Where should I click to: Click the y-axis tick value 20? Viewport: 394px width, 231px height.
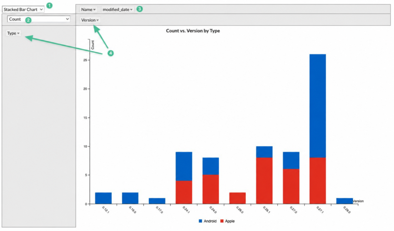85,89
